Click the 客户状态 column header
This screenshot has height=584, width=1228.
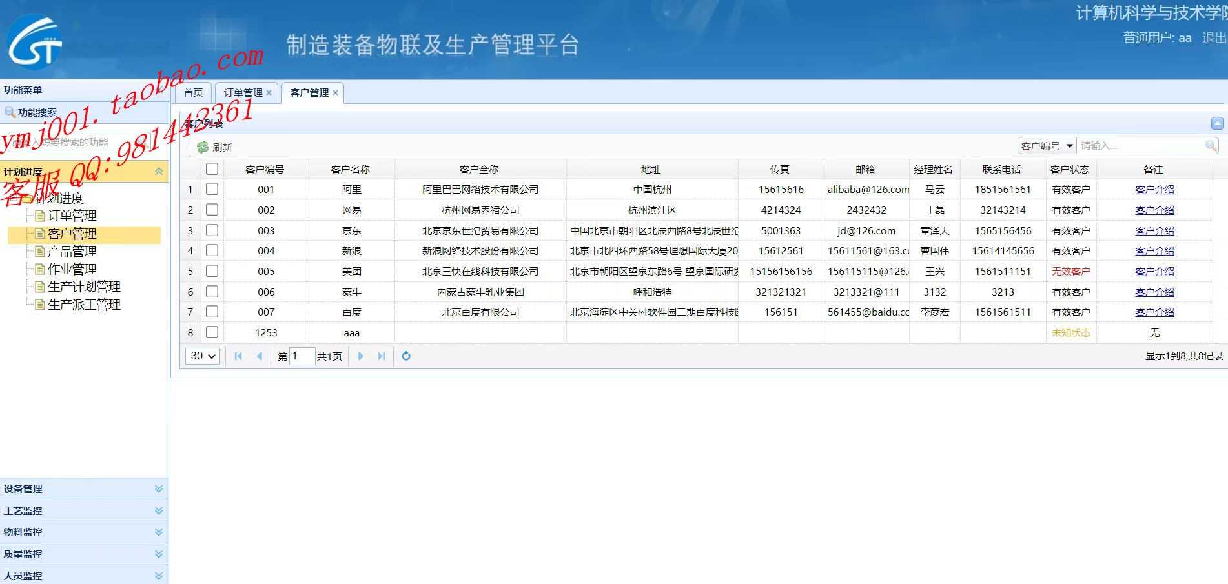point(1070,169)
